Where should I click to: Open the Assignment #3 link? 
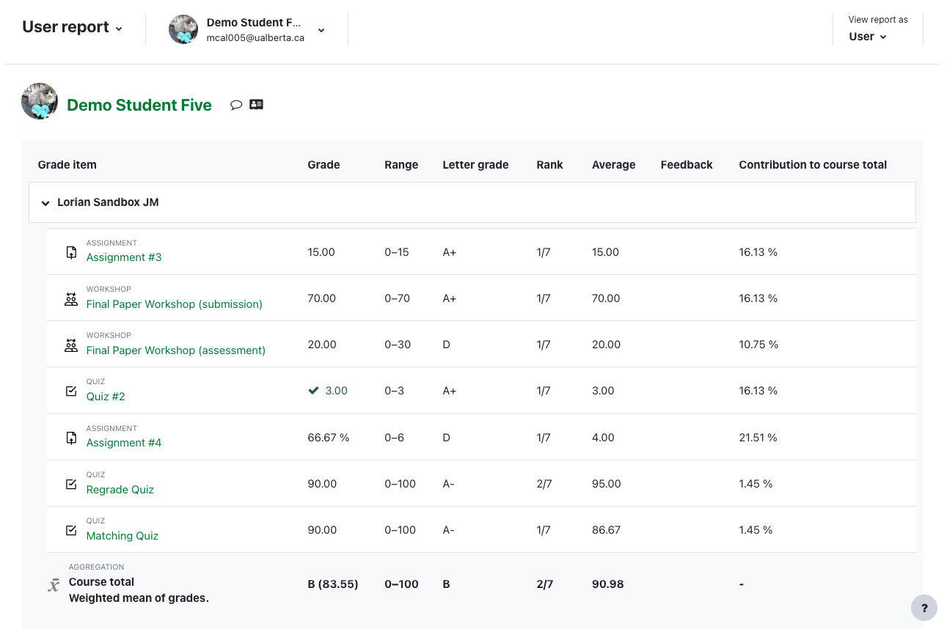[x=124, y=257]
